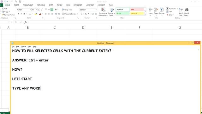
Task: Center text horizontally in Alignment group
Action: [x=49, y=14]
